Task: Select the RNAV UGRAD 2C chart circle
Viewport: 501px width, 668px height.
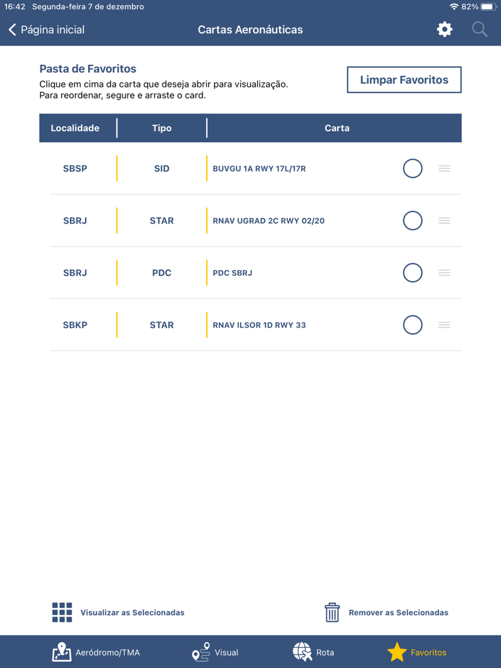Action: pyautogui.click(x=412, y=220)
